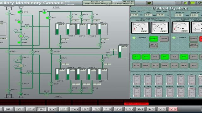Click the starboard BTV2 valve symbol

92,90
